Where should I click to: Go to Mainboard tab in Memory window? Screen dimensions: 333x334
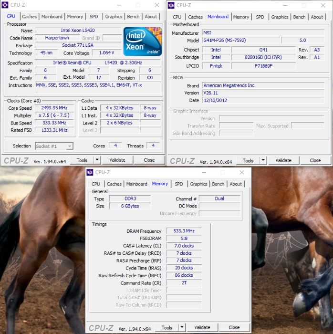pyautogui.click(x=137, y=184)
